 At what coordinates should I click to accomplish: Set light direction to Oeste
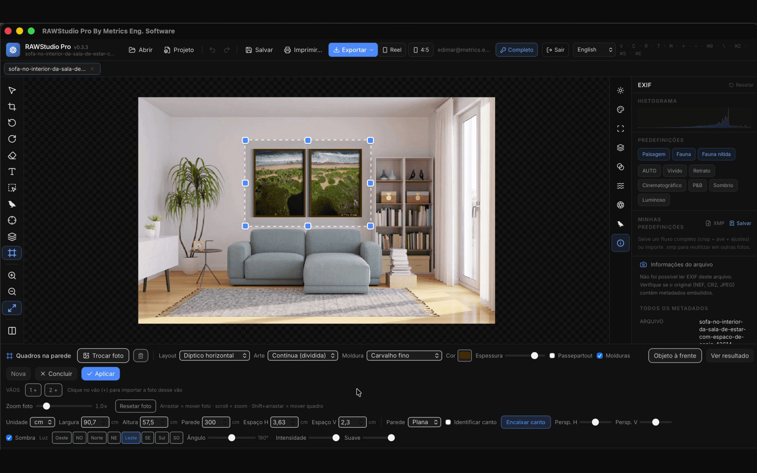click(62, 438)
